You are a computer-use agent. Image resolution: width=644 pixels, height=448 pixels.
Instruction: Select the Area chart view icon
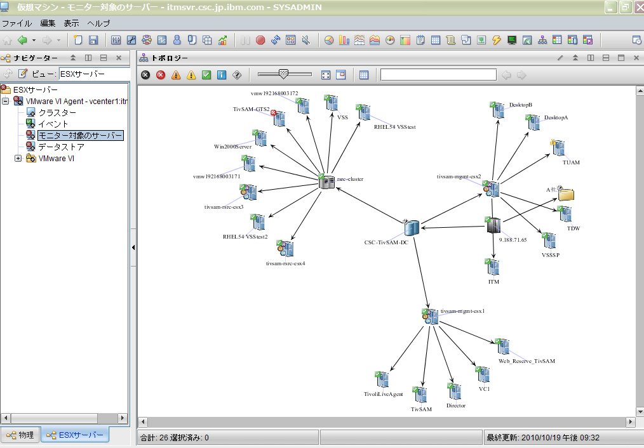point(375,40)
